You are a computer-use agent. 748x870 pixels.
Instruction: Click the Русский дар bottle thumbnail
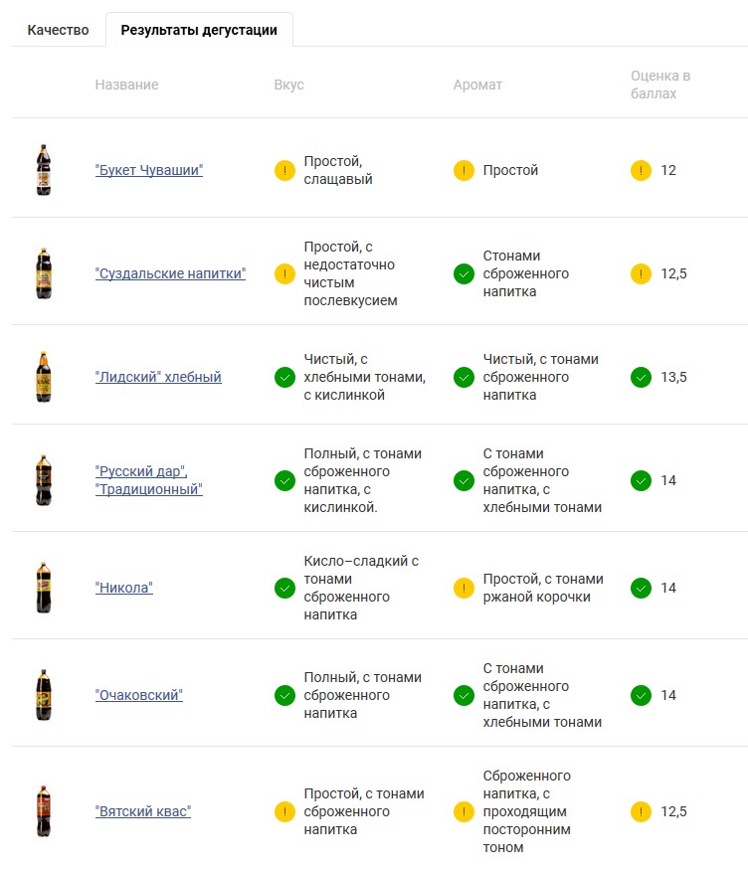(44, 480)
